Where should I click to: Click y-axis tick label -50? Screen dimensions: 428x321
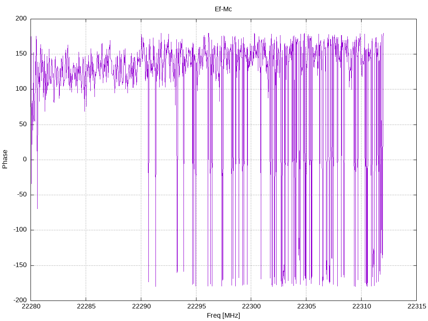click(22, 195)
